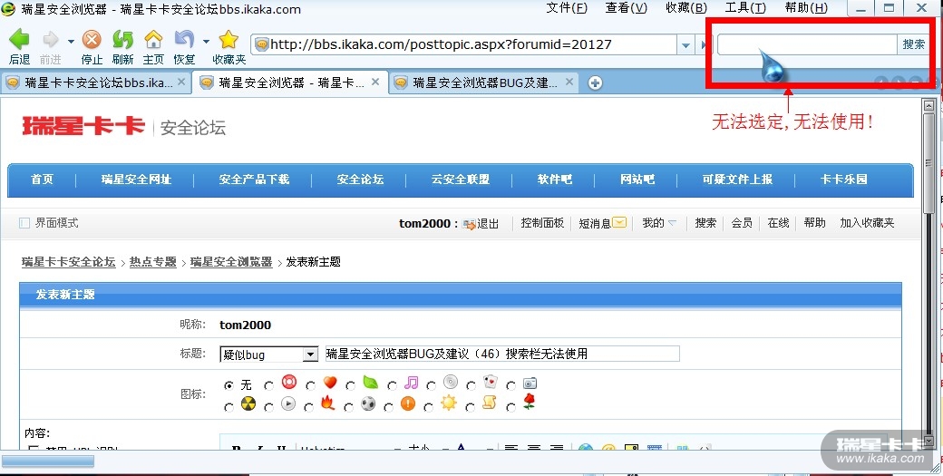Select the 无 no-icon radio button
The height and width of the screenshot is (476, 943).
pos(228,385)
